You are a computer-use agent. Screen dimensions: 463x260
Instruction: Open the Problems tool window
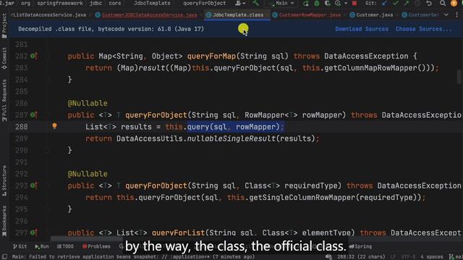point(96,246)
